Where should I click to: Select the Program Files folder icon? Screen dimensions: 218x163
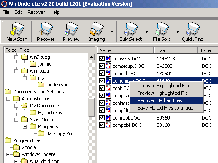tap(8, 140)
